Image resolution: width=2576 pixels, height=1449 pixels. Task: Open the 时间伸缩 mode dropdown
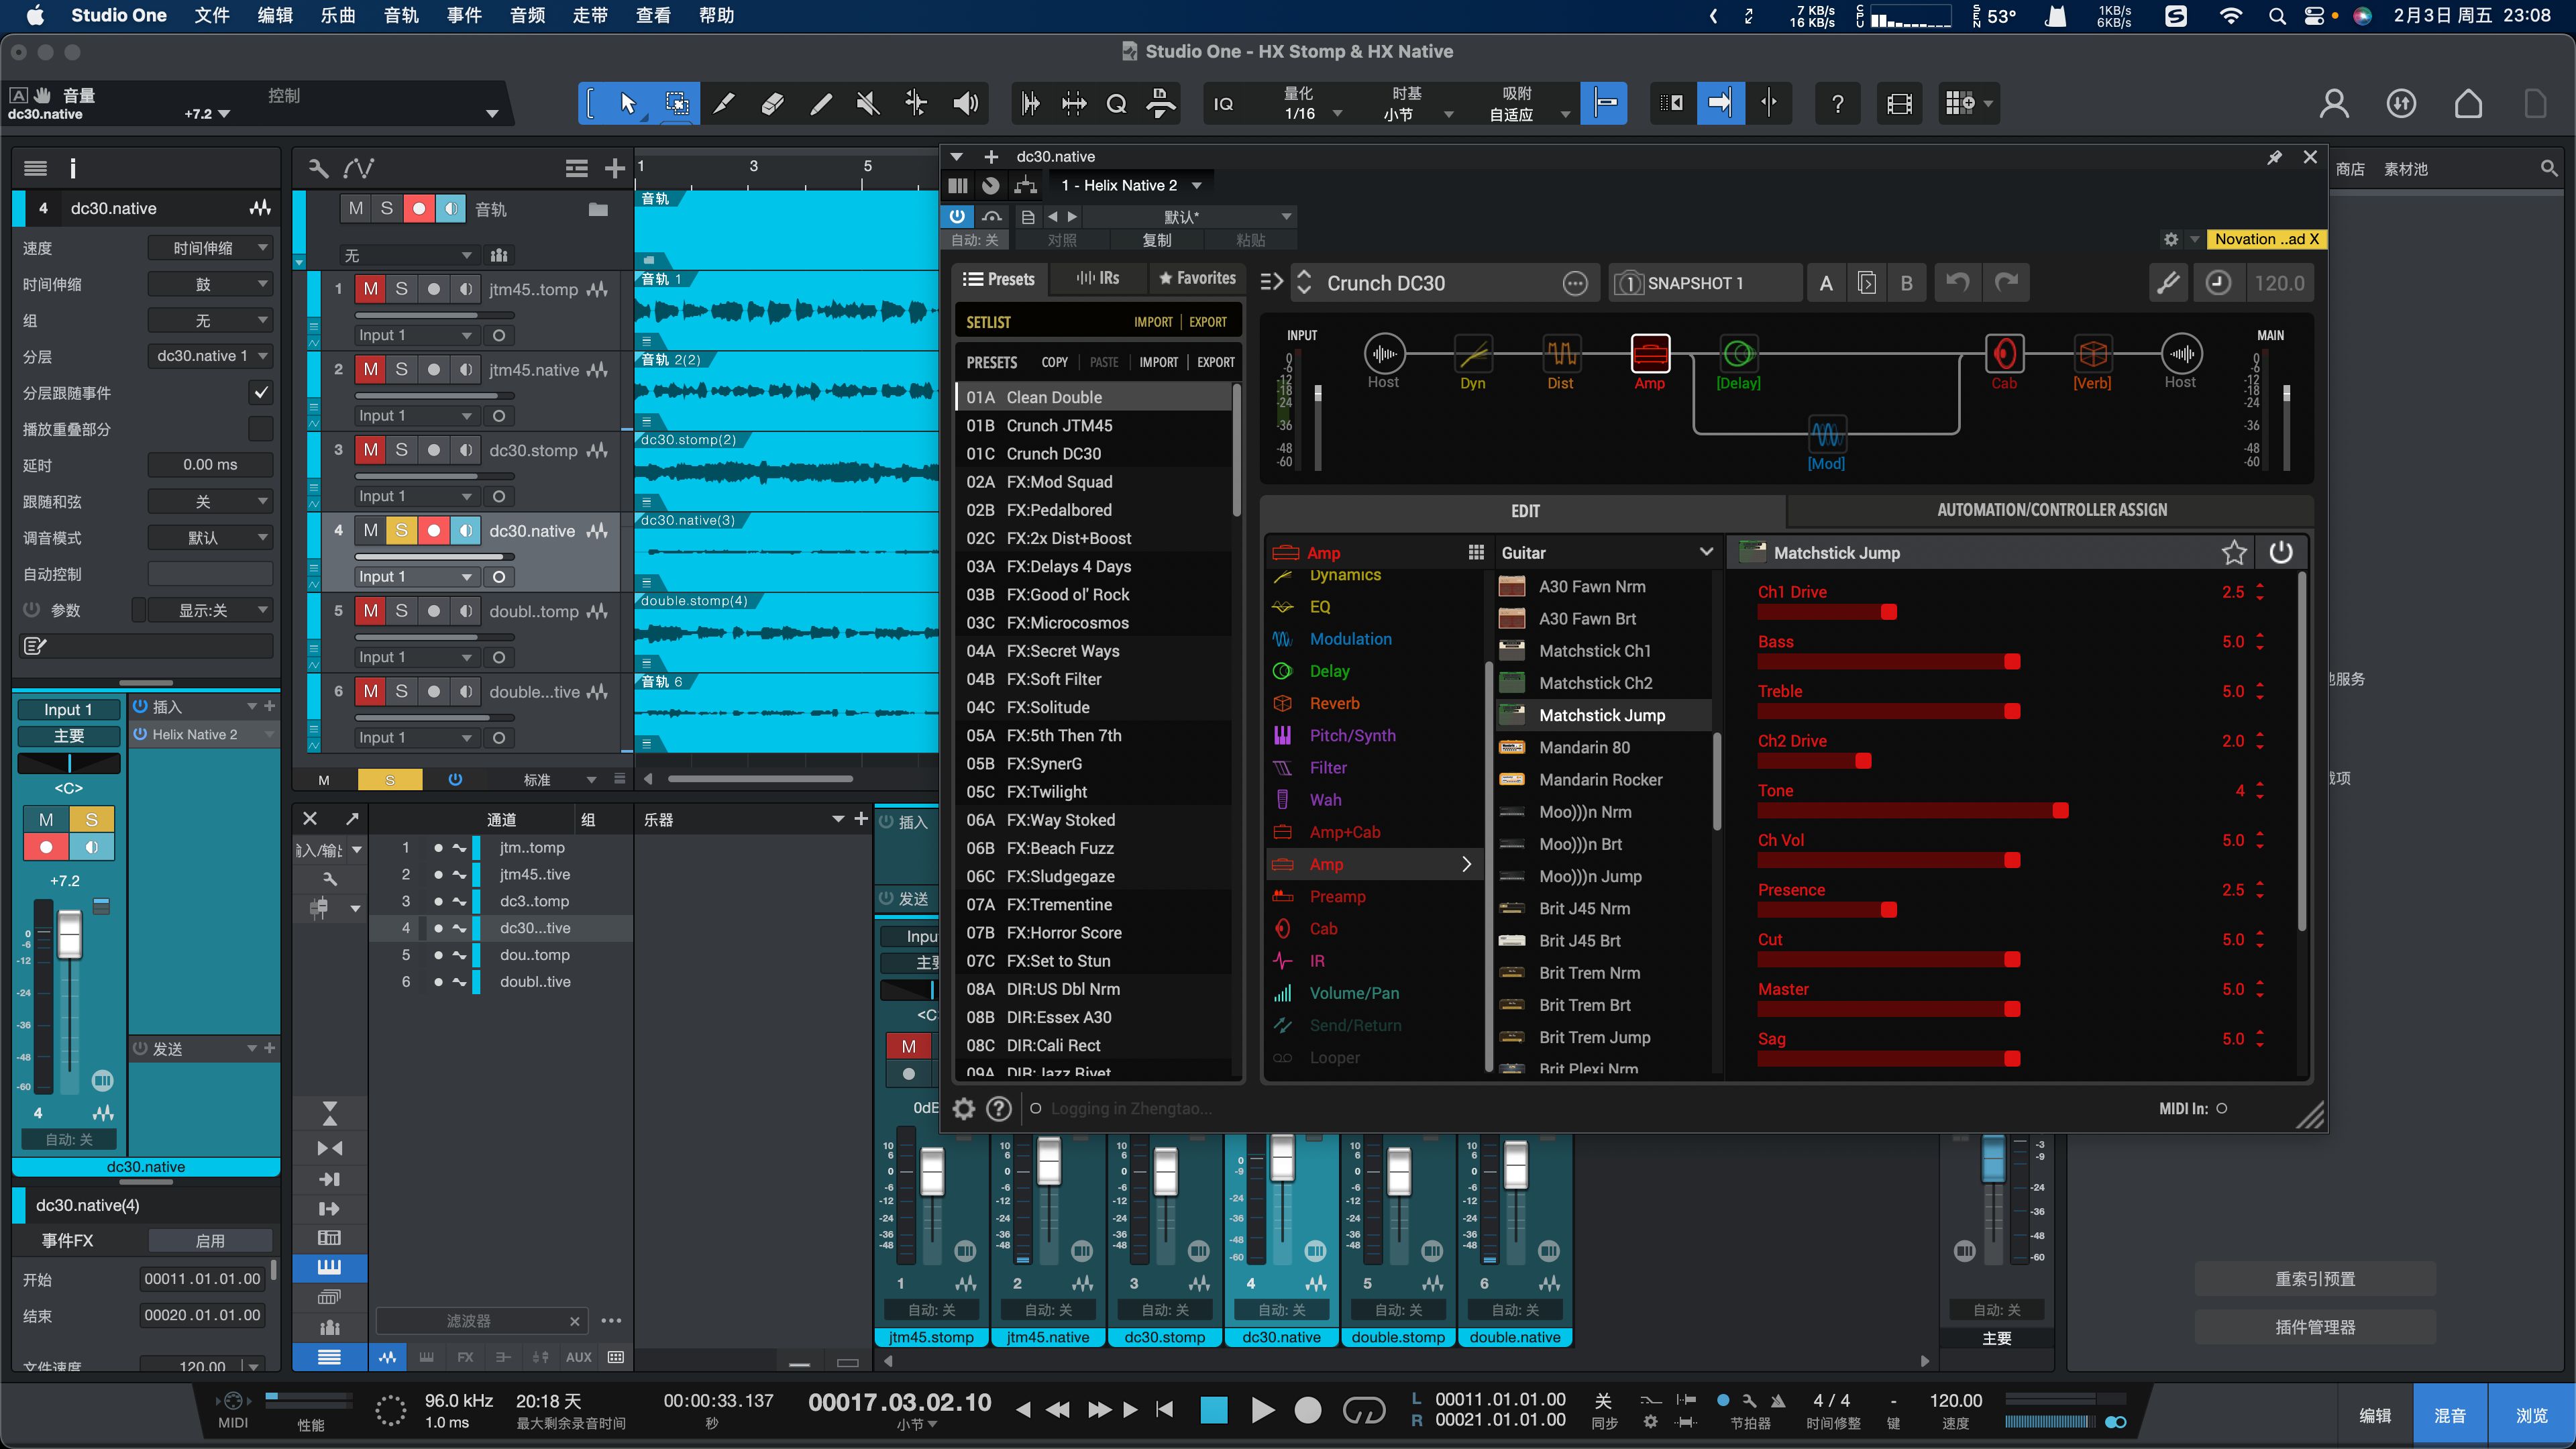(210, 284)
